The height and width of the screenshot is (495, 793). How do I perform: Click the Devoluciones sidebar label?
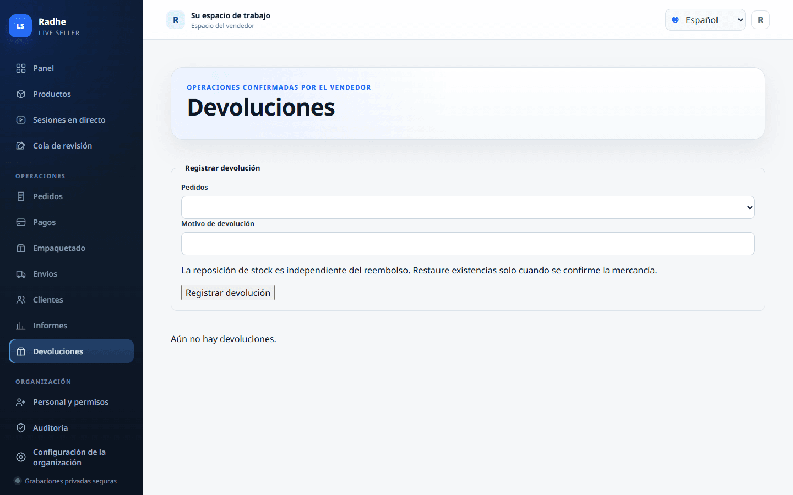point(58,351)
